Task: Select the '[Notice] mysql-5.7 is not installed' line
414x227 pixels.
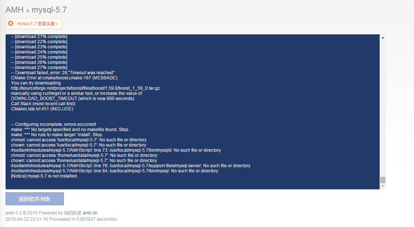Action: 44,176
